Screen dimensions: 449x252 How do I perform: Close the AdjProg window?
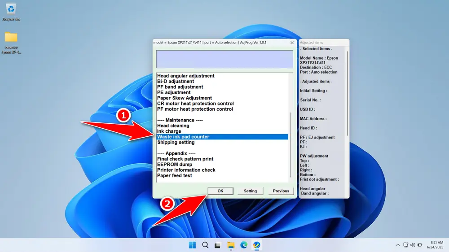tap(292, 43)
